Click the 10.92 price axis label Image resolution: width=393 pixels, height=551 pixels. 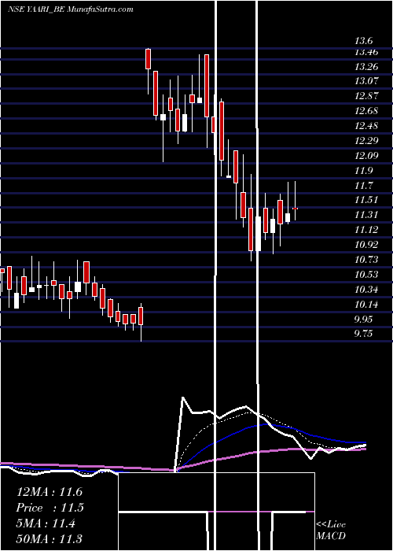tap(366, 245)
